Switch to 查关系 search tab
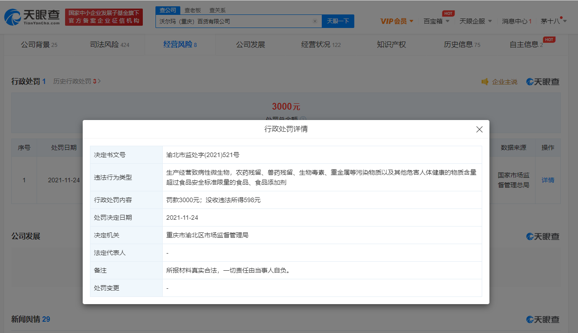The image size is (578, 333). [217, 10]
